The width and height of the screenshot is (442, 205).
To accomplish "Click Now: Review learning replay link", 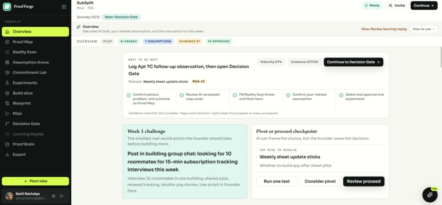I will (384, 29).
